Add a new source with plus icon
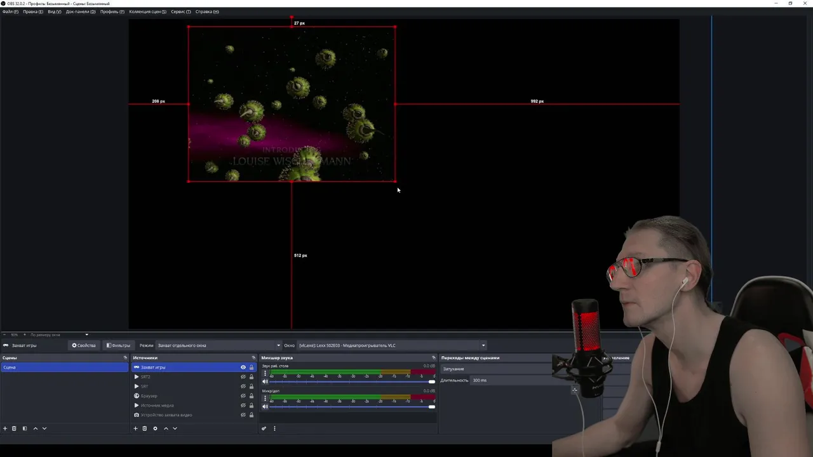The height and width of the screenshot is (457, 813). [135, 428]
